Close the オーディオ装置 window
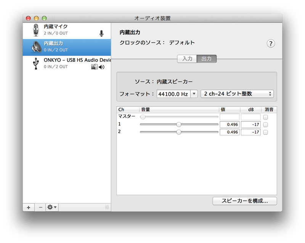 (x=28, y=18)
